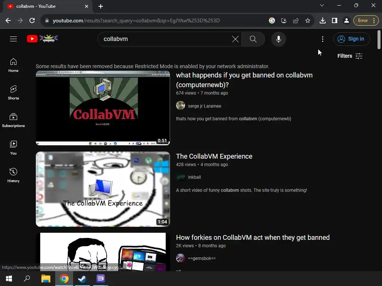
Task: Share this page icon
Action: coord(296,20)
